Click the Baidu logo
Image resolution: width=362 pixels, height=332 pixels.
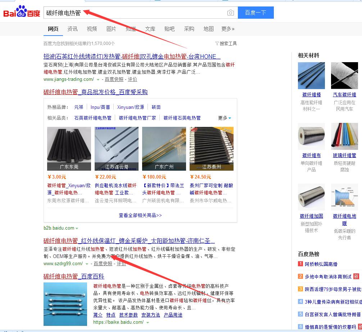click(22, 11)
